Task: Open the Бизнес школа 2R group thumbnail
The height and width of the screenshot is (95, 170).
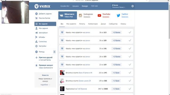Action: point(62,81)
